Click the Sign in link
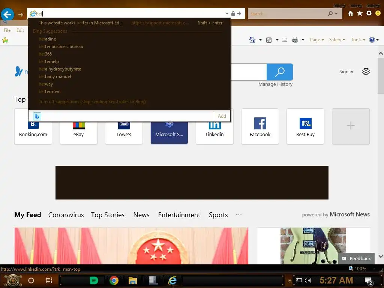The width and height of the screenshot is (384, 288). 346,72
